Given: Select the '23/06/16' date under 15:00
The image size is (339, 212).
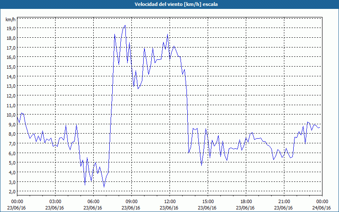Looking at the screenshot, I should point(207,208).
